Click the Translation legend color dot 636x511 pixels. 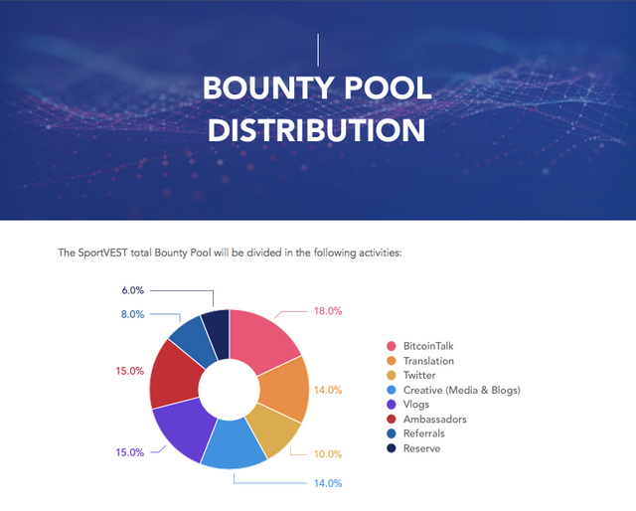click(x=391, y=361)
